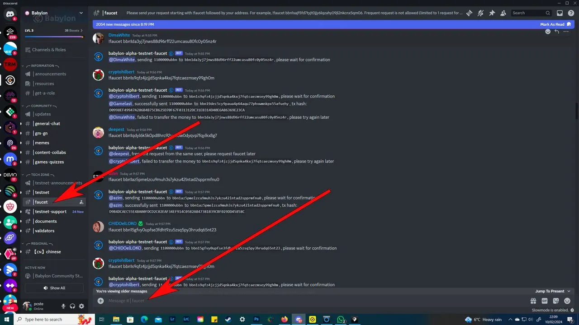Open pcste user profile panel

pyautogui.click(x=40, y=306)
